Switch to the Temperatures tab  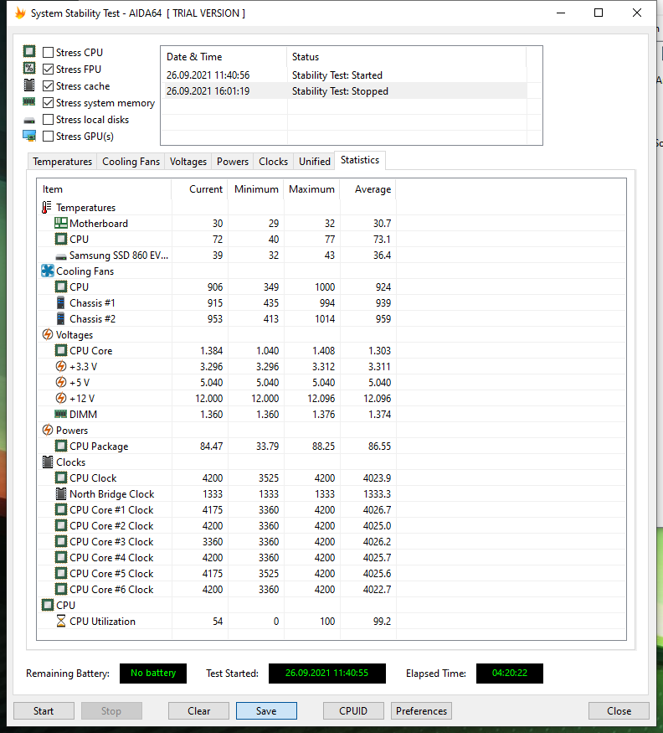tap(62, 162)
